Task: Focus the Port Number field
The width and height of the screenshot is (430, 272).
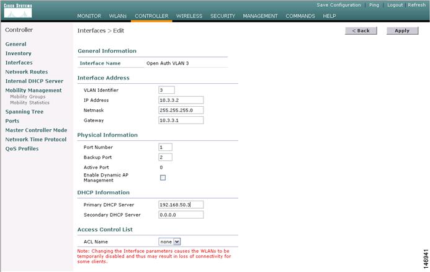Action: point(166,147)
